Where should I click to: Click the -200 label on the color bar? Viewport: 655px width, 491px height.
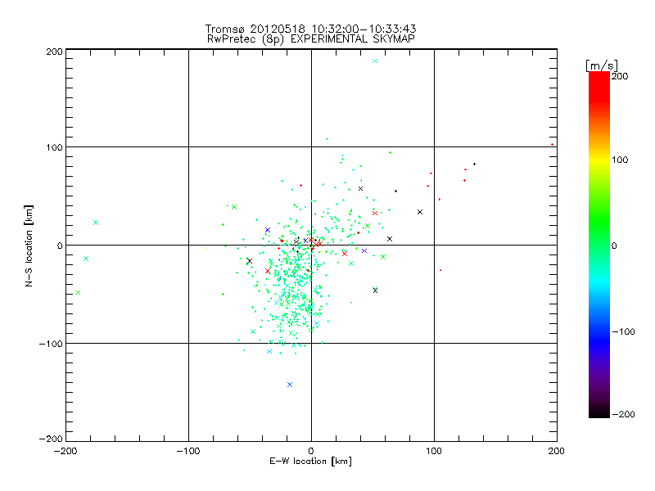pyautogui.click(x=624, y=414)
